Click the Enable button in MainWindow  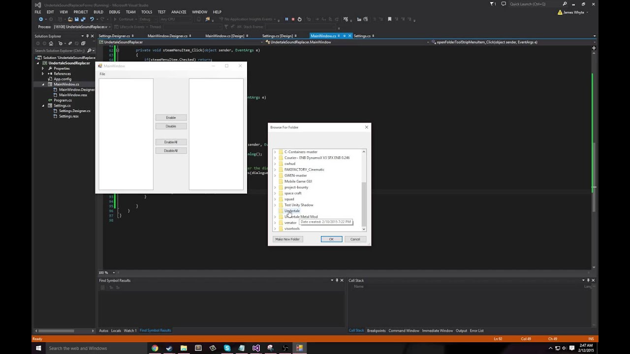click(x=171, y=118)
